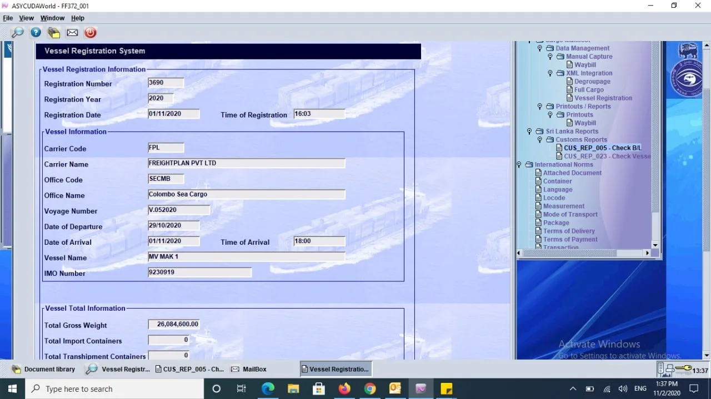Switch to the CUS_REP_005 tab
Viewport: 711px width, 399px height.
tap(189, 369)
